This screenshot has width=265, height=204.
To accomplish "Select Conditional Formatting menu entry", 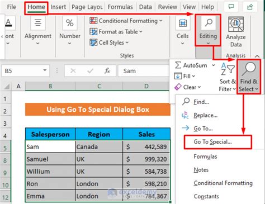I will pos(223,183).
